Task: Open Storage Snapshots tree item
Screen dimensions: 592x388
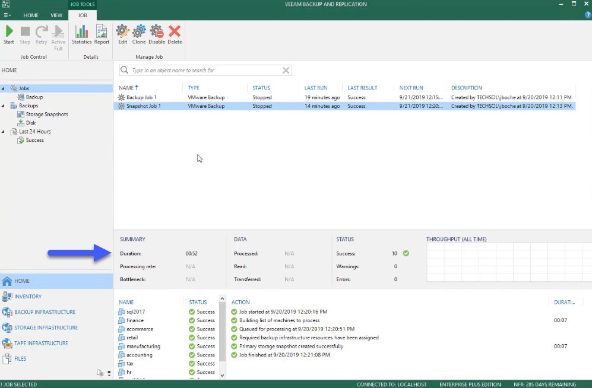Action: pos(47,115)
